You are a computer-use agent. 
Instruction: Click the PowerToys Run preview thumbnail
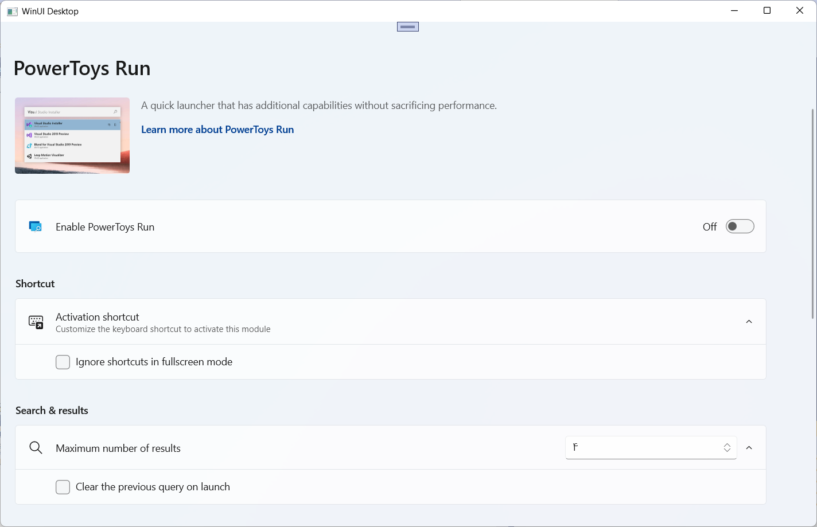click(72, 135)
